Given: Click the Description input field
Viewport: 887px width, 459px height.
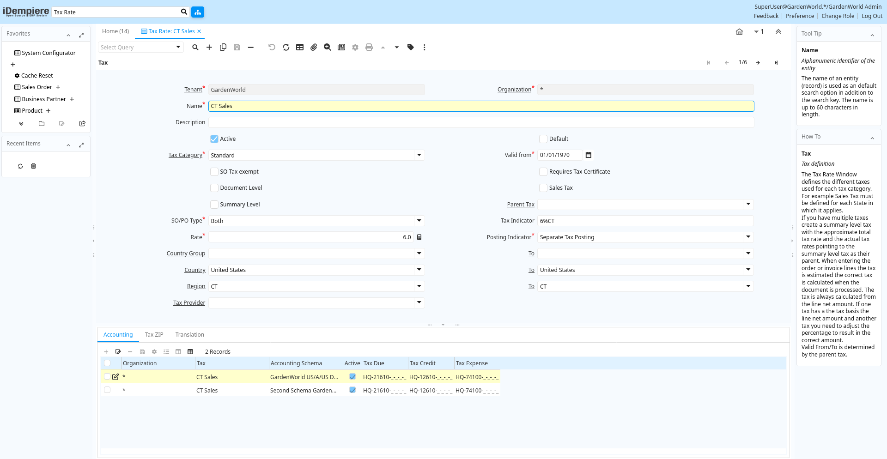Looking at the screenshot, I should click(x=481, y=122).
